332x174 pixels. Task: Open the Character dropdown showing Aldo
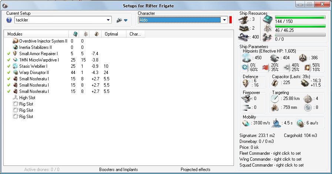tap(183, 20)
